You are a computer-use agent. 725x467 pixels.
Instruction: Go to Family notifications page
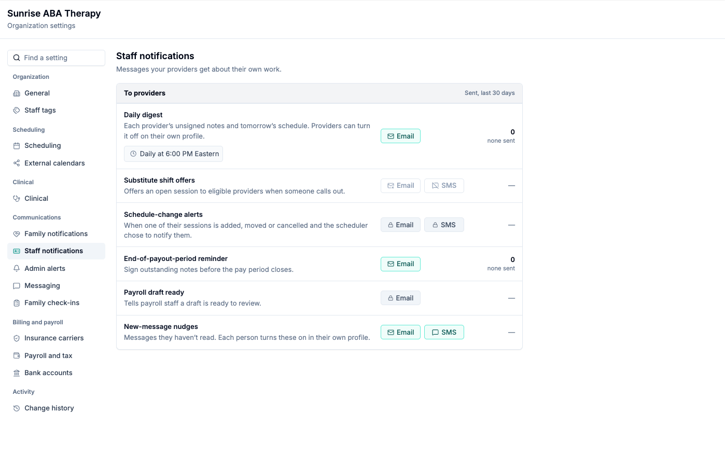coord(56,234)
